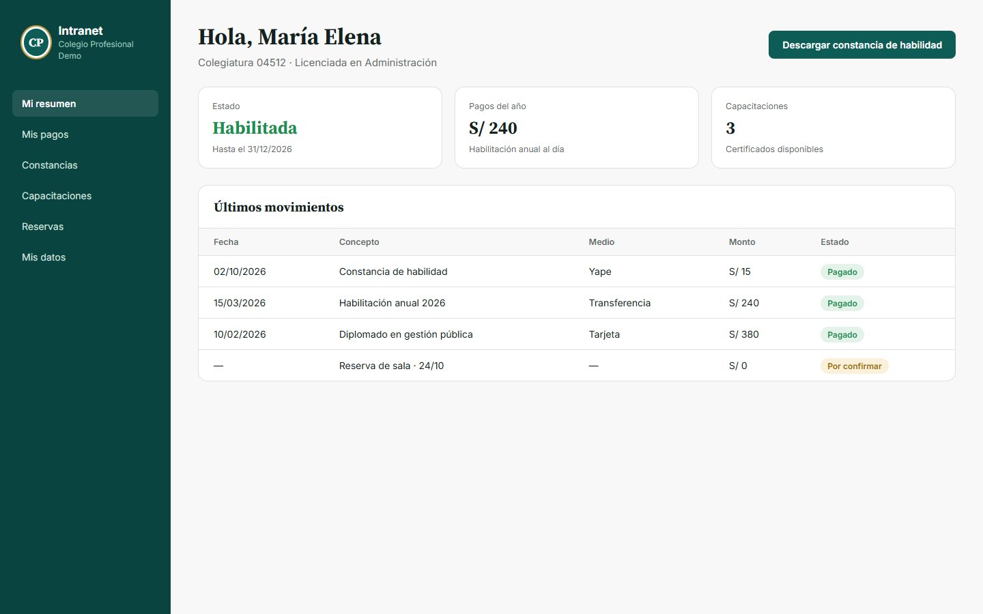
Task: Click the Habilitación anual al día caption
Action: (x=516, y=149)
